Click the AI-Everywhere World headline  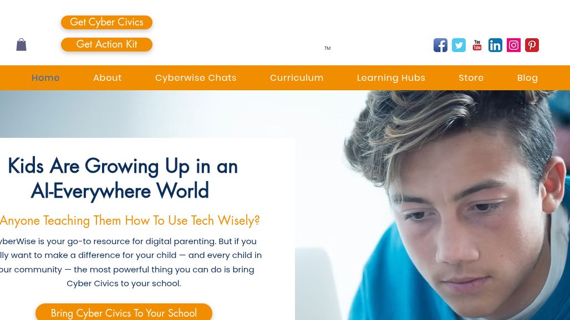[123, 178]
